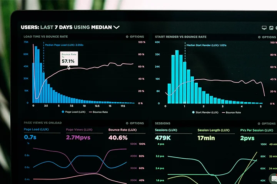277x184 pixels.
Task: Toggle the Page Load (LUX) legend entry
Action: click(x=73, y=112)
